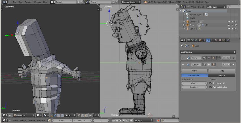Open the timeline Marker menu
The image size is (241, 123).
[x=23, y=120]
